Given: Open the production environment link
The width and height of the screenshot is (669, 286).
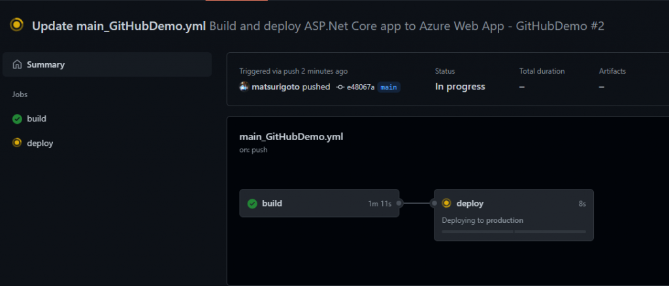Looking at the screenshot, I should [x=505, y=220].
